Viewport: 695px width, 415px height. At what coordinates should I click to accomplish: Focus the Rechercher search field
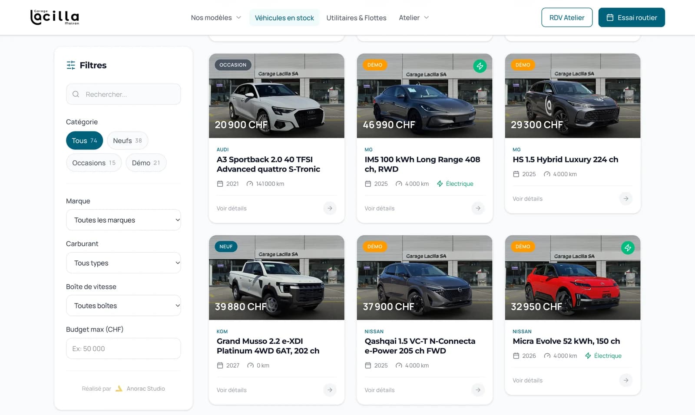coord(123,94)
